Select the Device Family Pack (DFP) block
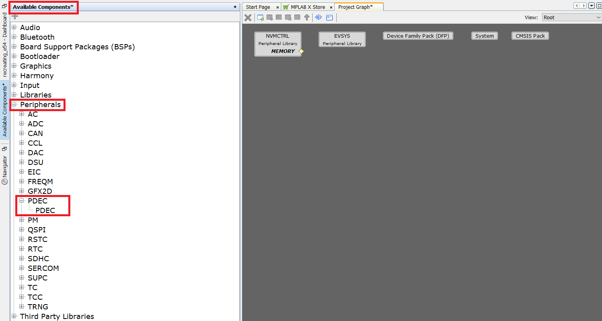This screenshot has width=602, height=321. pos(418,36)
